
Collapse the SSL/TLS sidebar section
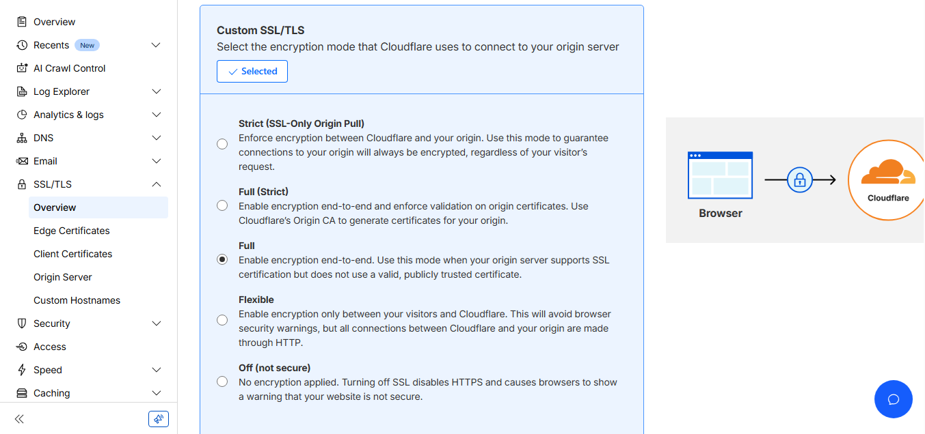click(x=156, y=184)
